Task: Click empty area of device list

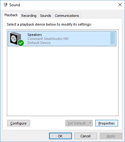Action: tap(62, 81)
